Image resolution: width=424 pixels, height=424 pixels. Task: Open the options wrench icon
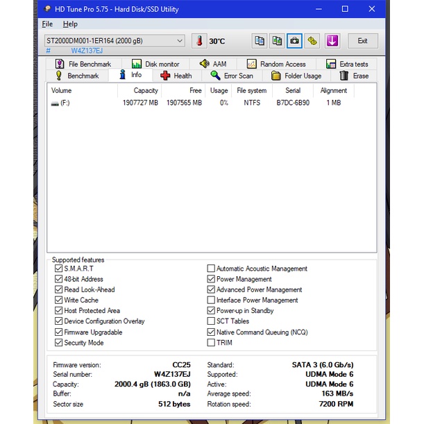point(313,41)
